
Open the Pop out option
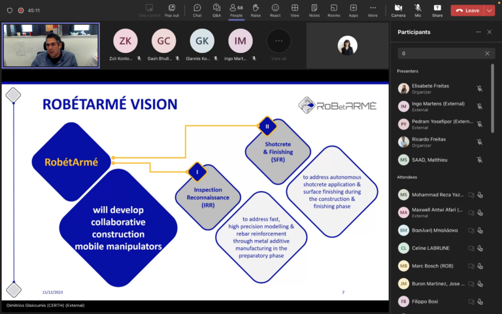coord(172,10)
